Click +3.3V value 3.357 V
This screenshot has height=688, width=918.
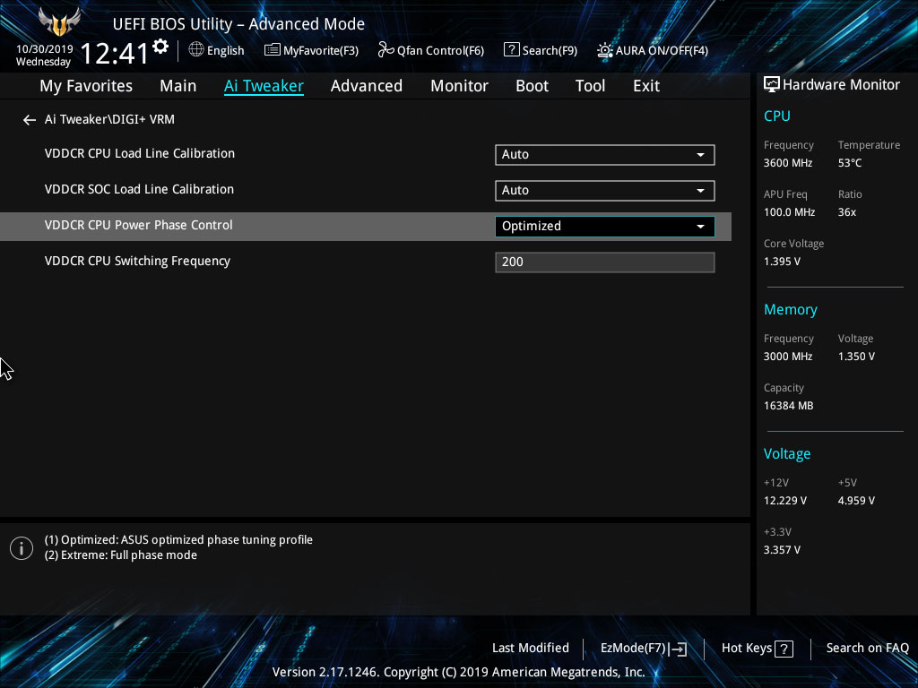782,550
